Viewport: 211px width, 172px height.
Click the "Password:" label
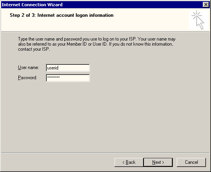[27, 78]
